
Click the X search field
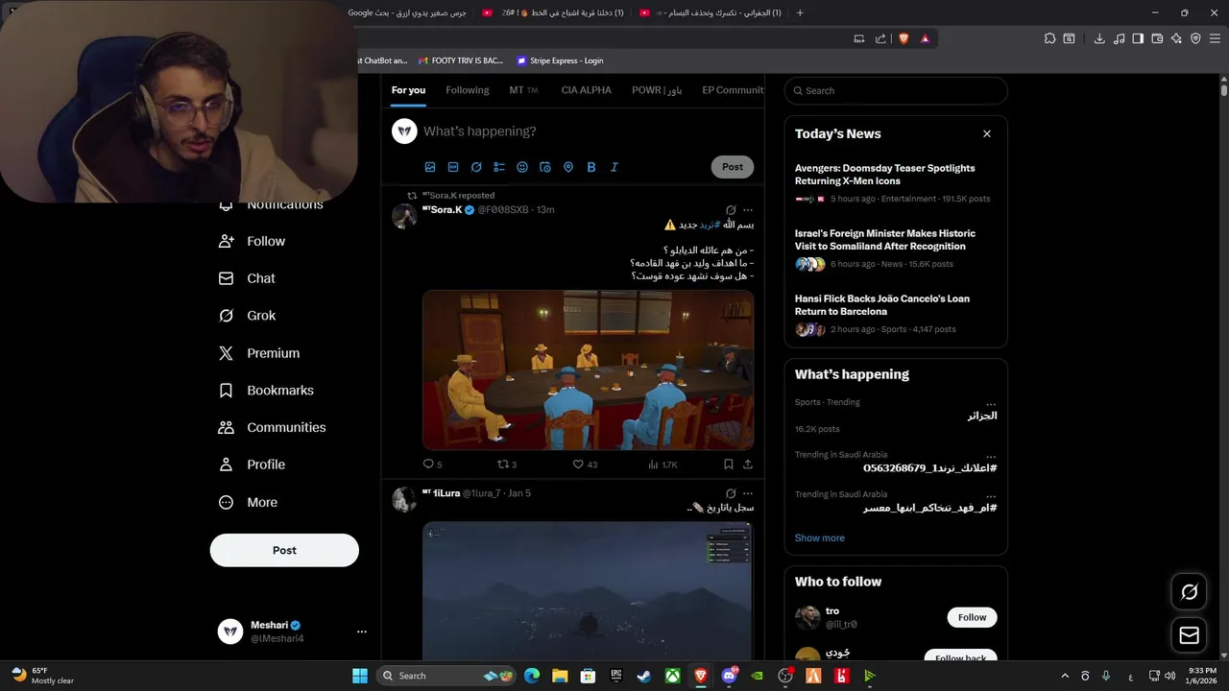[896, 90]
